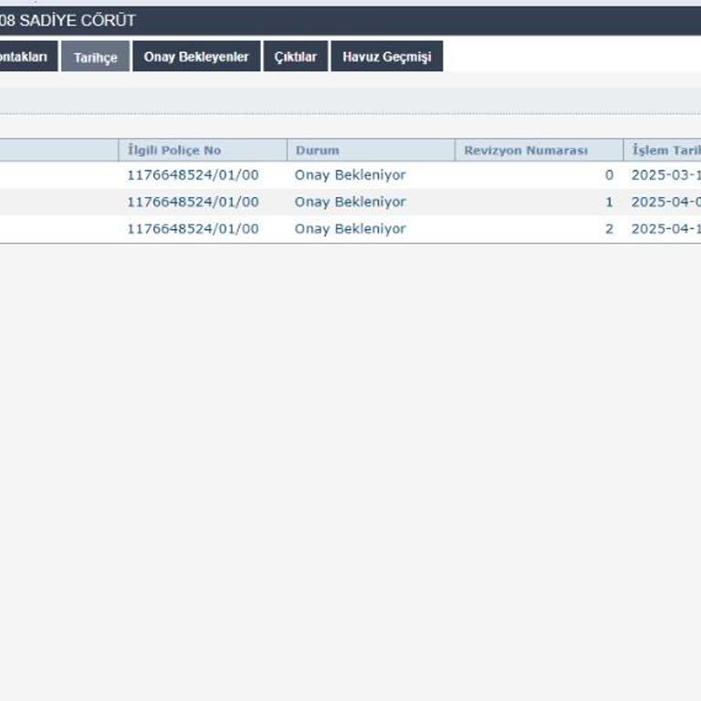This screenshot has width=701, height=701.
Task: Sort by İlgili Poliçe No column header
Action: click(174, 151)
